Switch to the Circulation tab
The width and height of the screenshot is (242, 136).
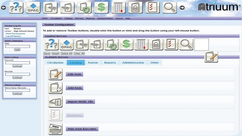[55, 63]
